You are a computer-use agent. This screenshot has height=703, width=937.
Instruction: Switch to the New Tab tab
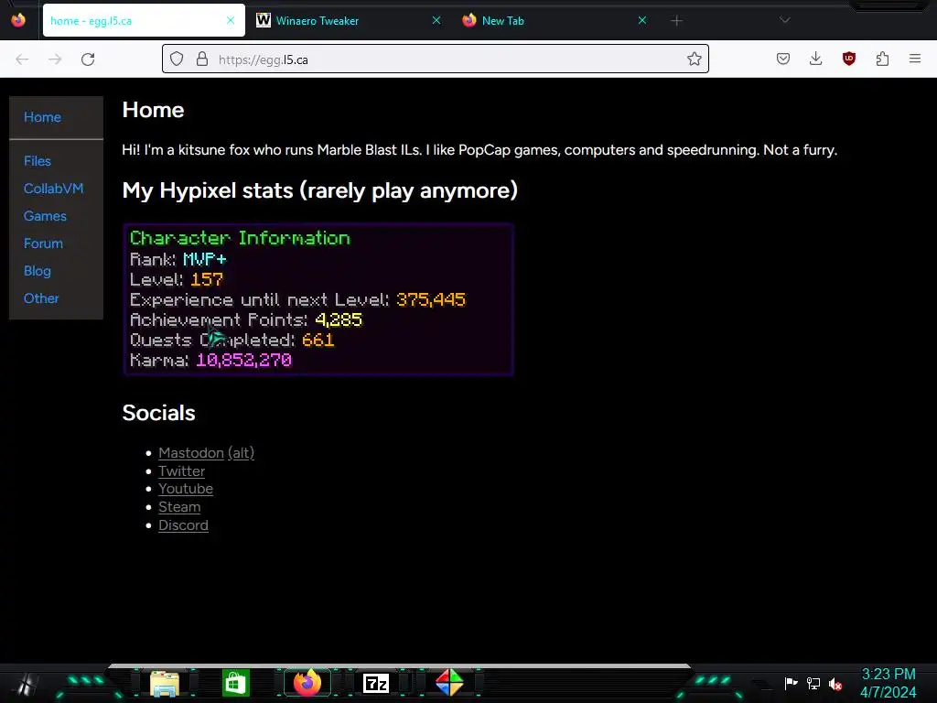click(x=555, y=20)
